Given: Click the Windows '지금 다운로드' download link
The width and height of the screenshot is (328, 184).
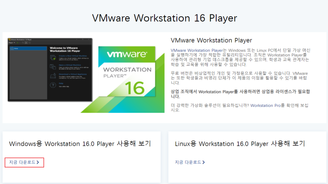Looking at the screenshot, I should click(24, 162).
